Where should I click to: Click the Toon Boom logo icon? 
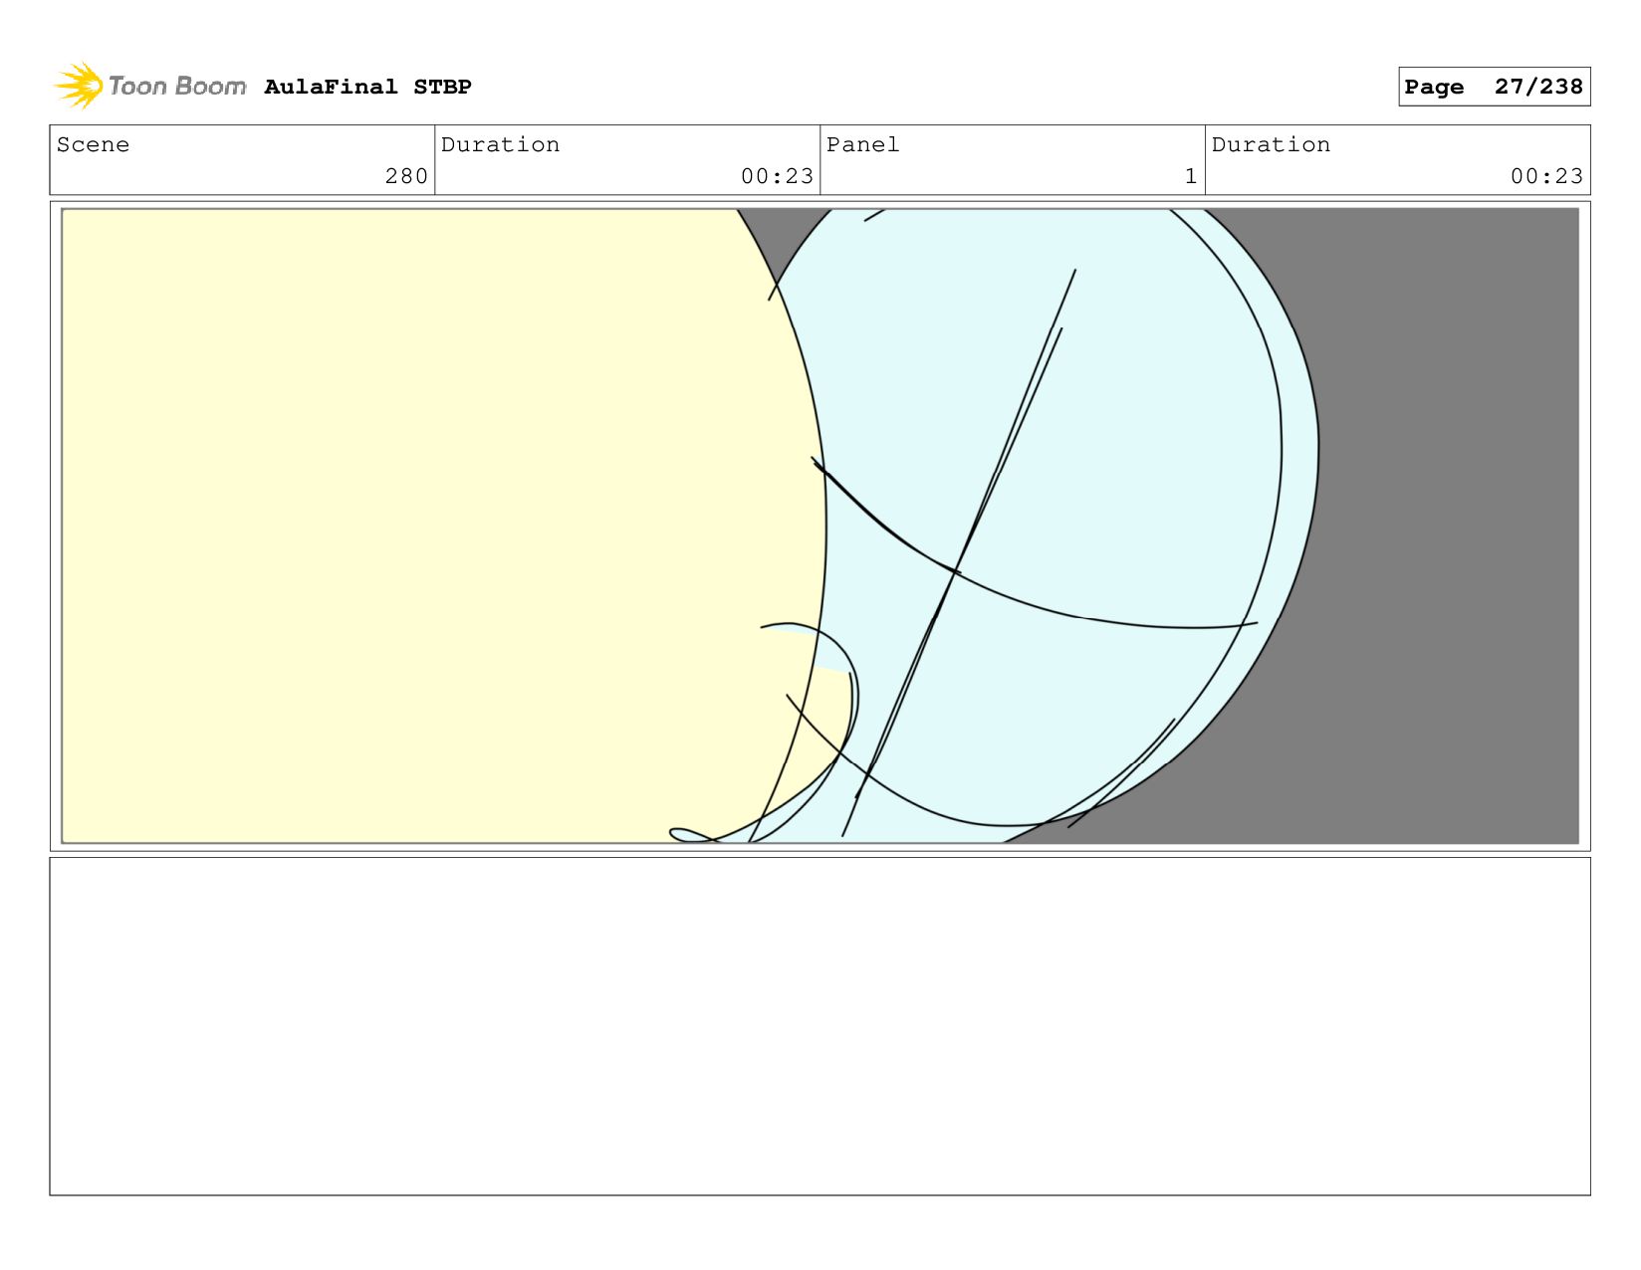pos(79,86)
